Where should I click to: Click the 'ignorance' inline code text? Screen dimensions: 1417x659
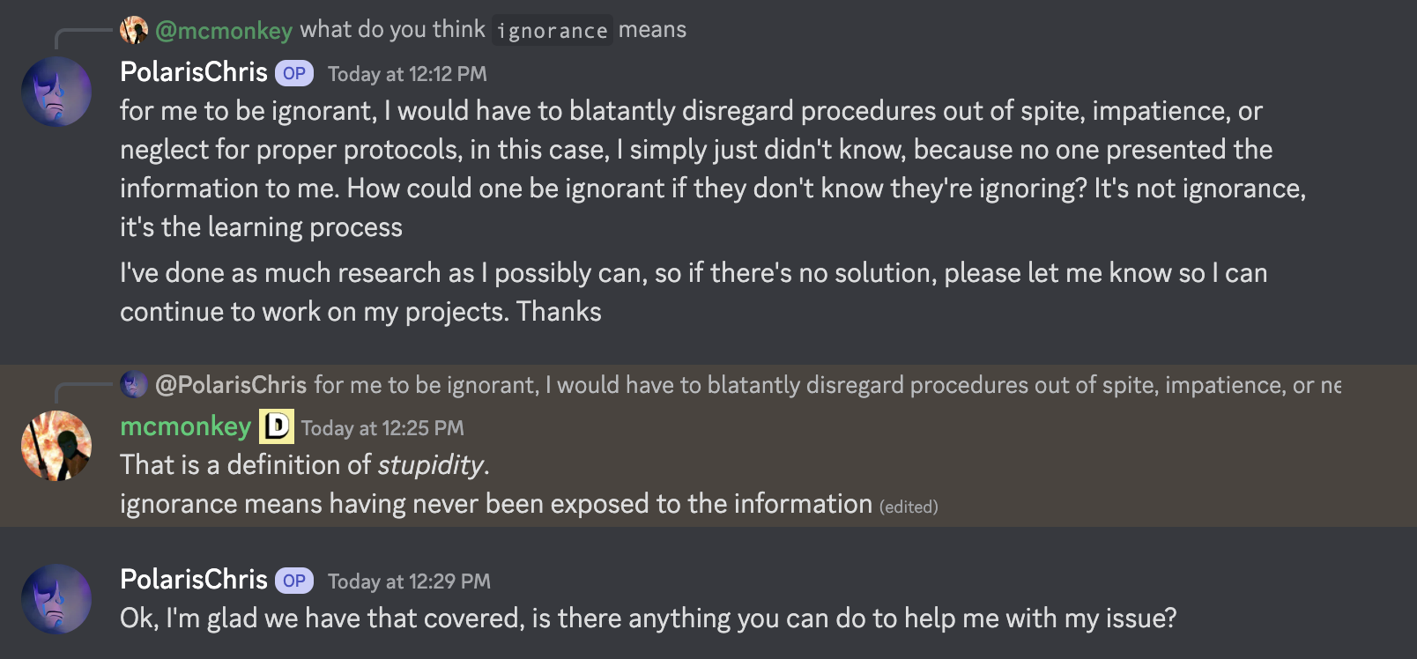coord(552,31)
